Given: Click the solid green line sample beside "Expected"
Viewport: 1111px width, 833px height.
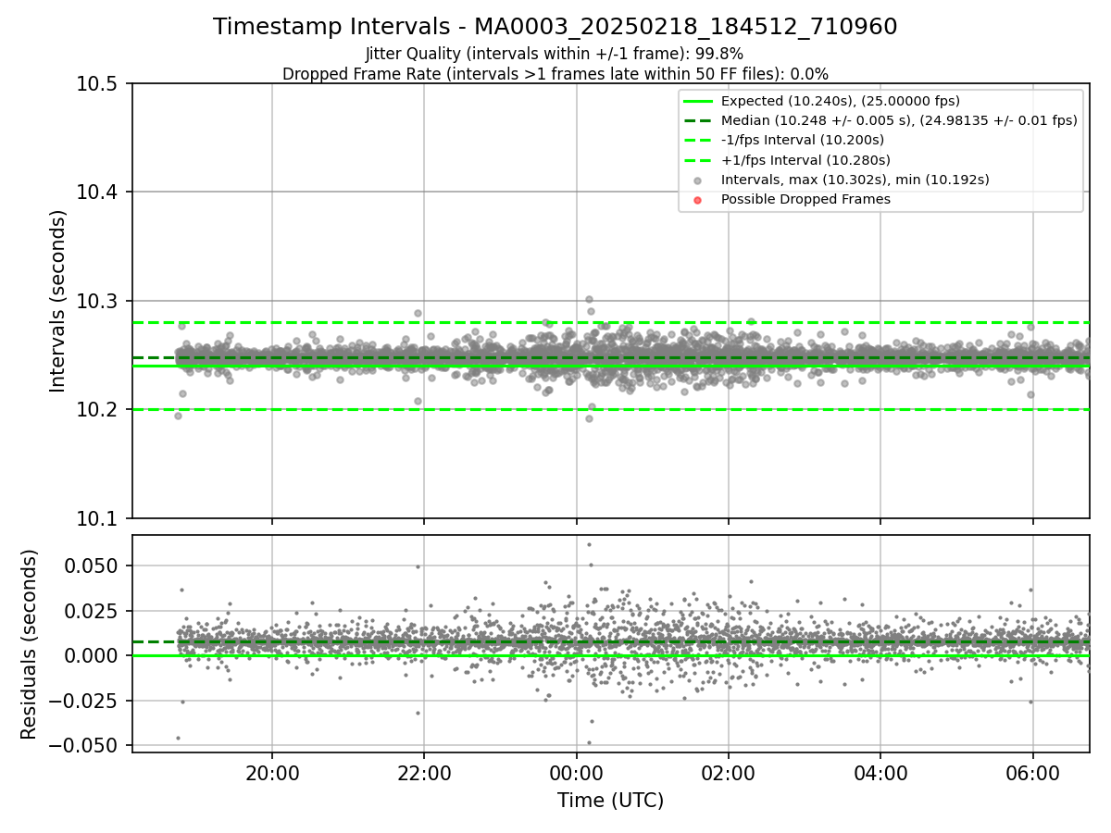Looking at the screenshot, I should 698,101.
